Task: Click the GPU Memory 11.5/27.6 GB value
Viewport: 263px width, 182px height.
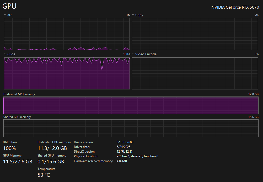Action: pos(18,162)
